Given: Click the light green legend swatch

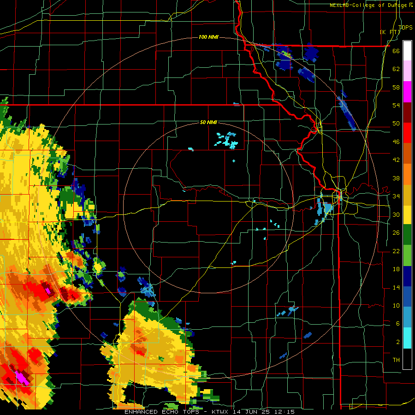Looking at the screenshot, I should click(x=407, y=255).
